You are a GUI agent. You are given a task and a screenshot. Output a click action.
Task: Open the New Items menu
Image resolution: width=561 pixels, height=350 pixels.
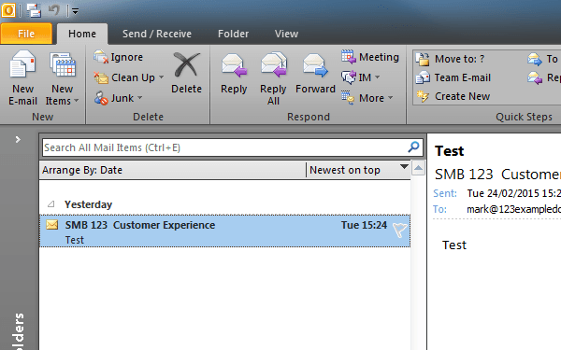[63, 77]
